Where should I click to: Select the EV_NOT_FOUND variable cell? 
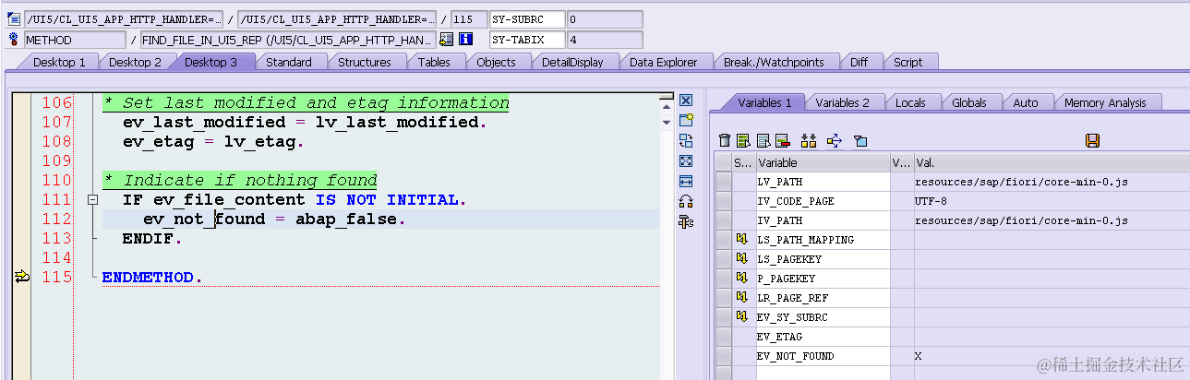click(823, 356)
